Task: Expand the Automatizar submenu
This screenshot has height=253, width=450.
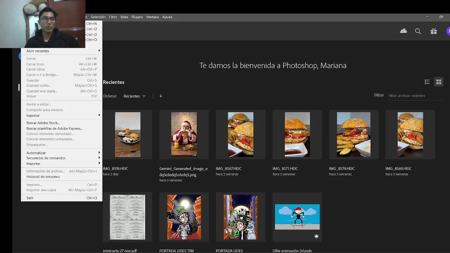Action: point(62,153)
